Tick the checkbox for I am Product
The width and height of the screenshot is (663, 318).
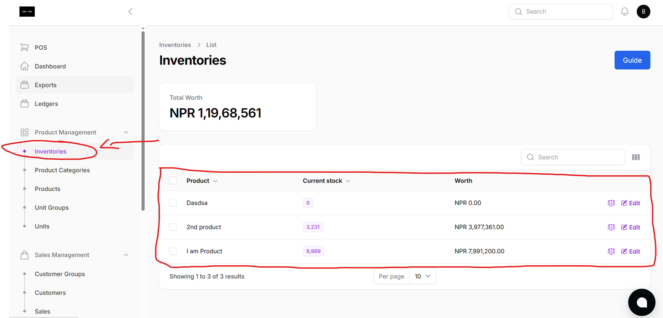(173, 251)
